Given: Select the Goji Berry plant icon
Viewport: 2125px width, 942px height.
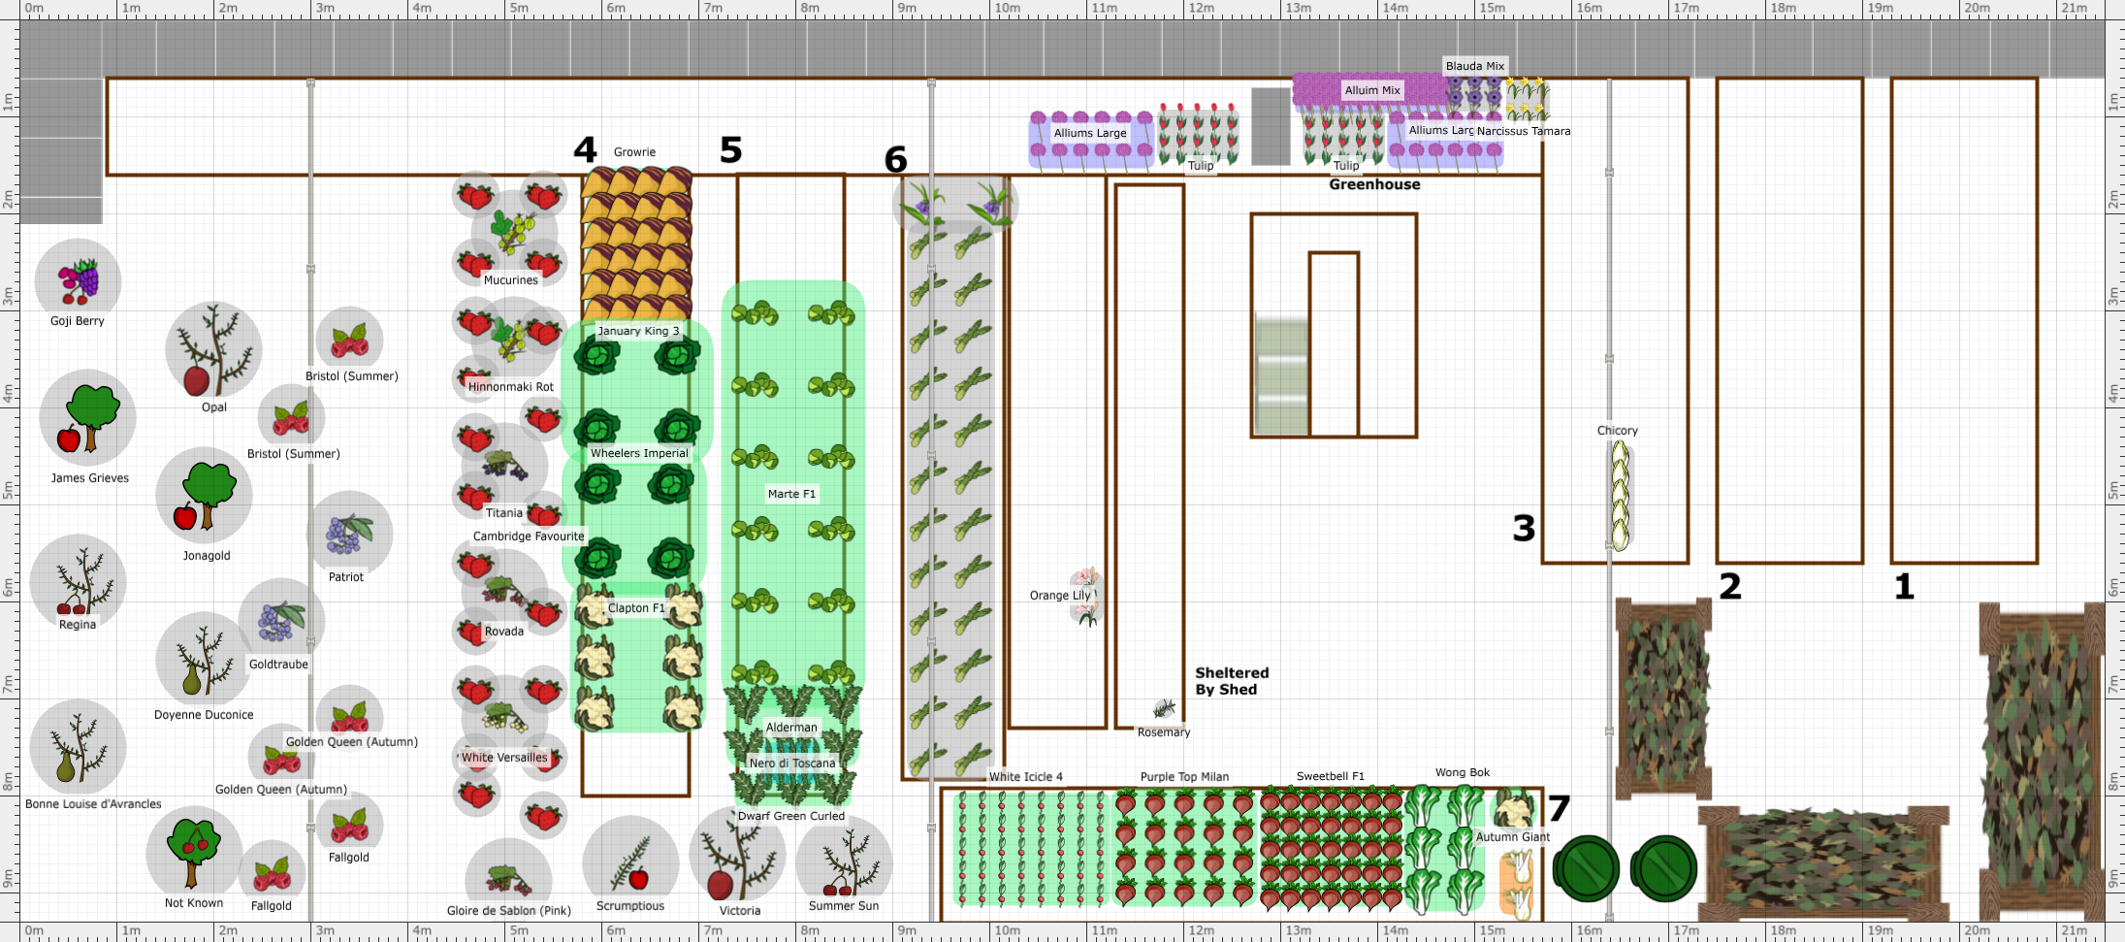Looking at the screenshot, I should [x=78, y=281].
